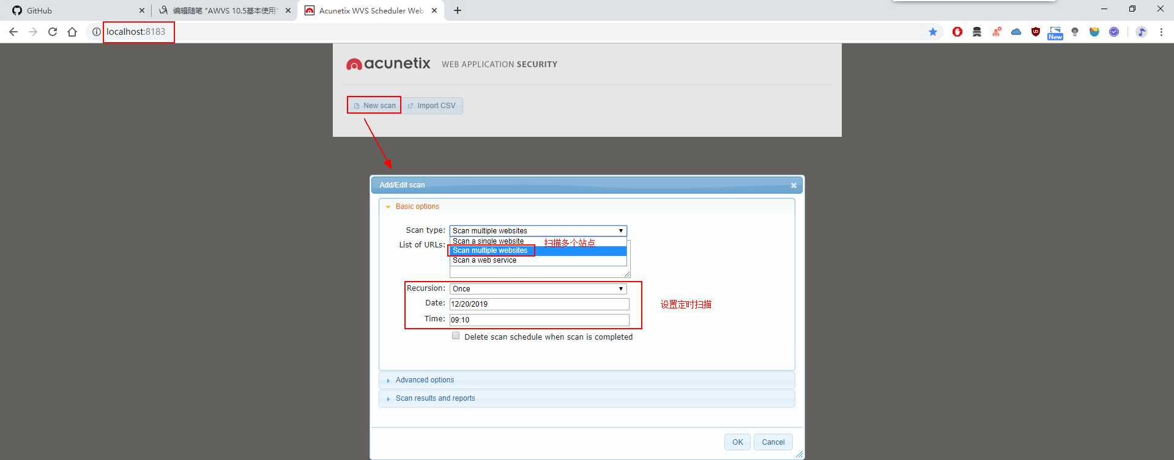Open the orange people-network extension icon

[x=997, y=32]
